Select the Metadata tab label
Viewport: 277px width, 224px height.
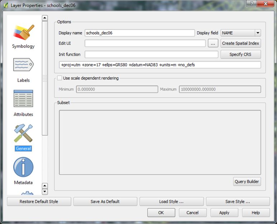click(x=23, y=183)
